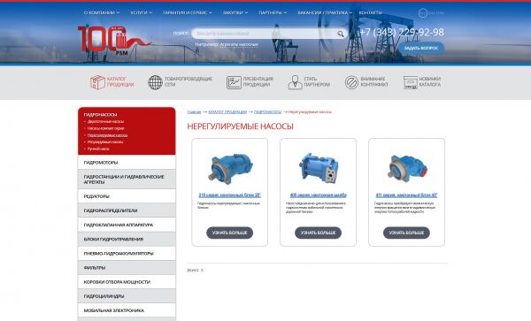Open the Товаропроводящие сети globe icon
Image resolution: width=531 pixels, height=321 pixels.
point(155,82)
